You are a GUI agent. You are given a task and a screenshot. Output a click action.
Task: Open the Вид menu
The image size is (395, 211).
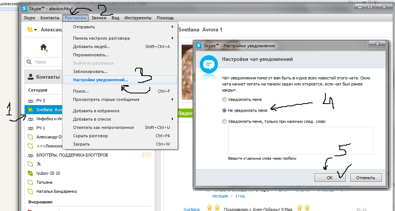pos(115,18)
